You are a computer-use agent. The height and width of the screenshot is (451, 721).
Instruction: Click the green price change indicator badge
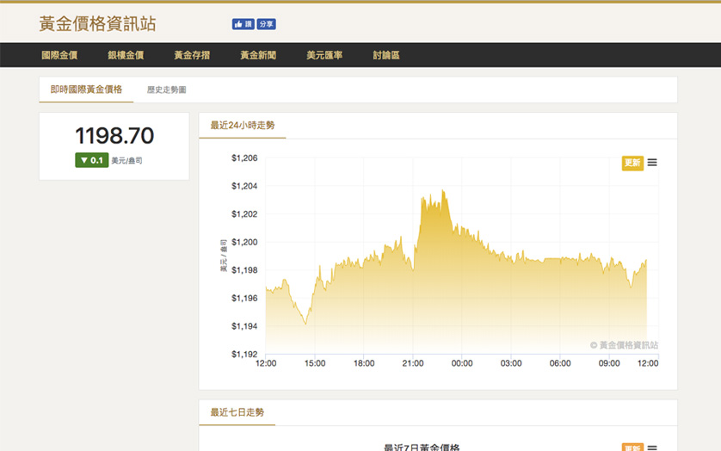(x=91, y=160)
